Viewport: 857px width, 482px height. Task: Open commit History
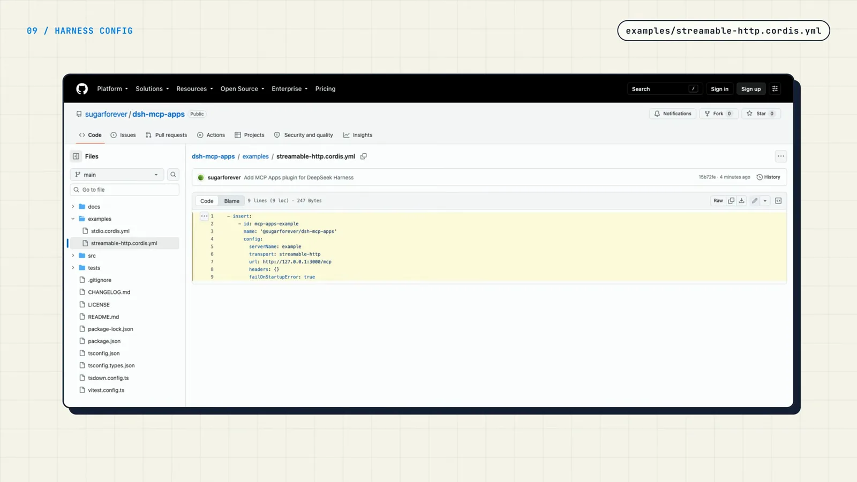tap(768, 177)
